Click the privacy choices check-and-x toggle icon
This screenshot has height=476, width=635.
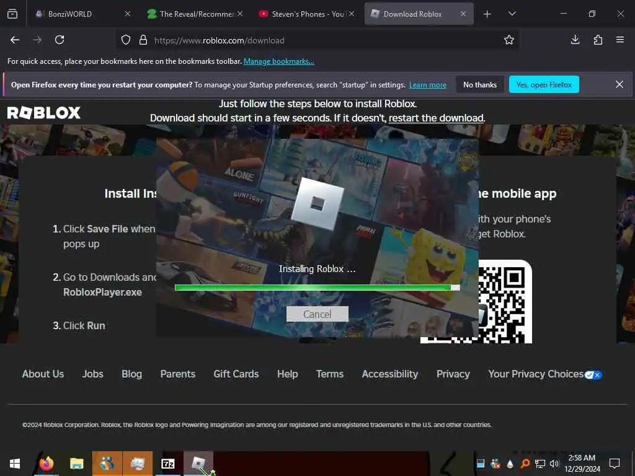[593, 375]
